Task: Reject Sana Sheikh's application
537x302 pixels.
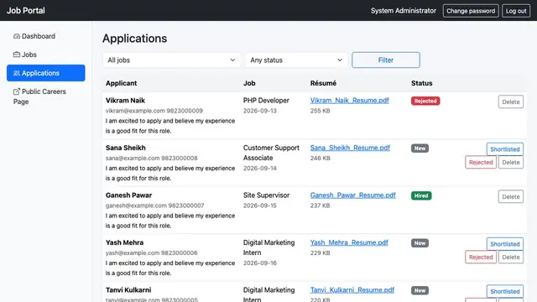Action: 481,162
